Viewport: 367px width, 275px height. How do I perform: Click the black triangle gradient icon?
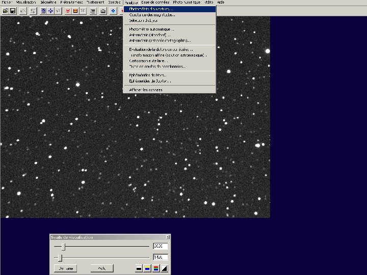pos(164,268)
